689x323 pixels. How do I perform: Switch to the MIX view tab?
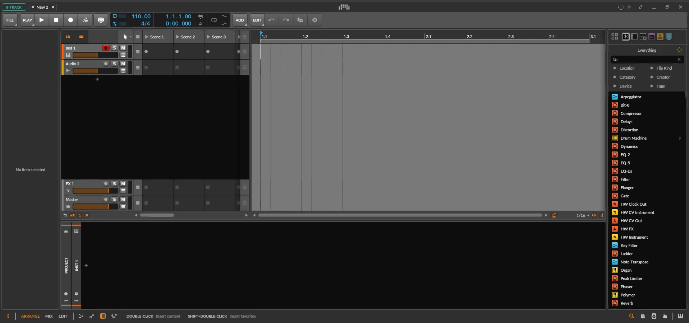pyautogui.click(x=49, y=316)
